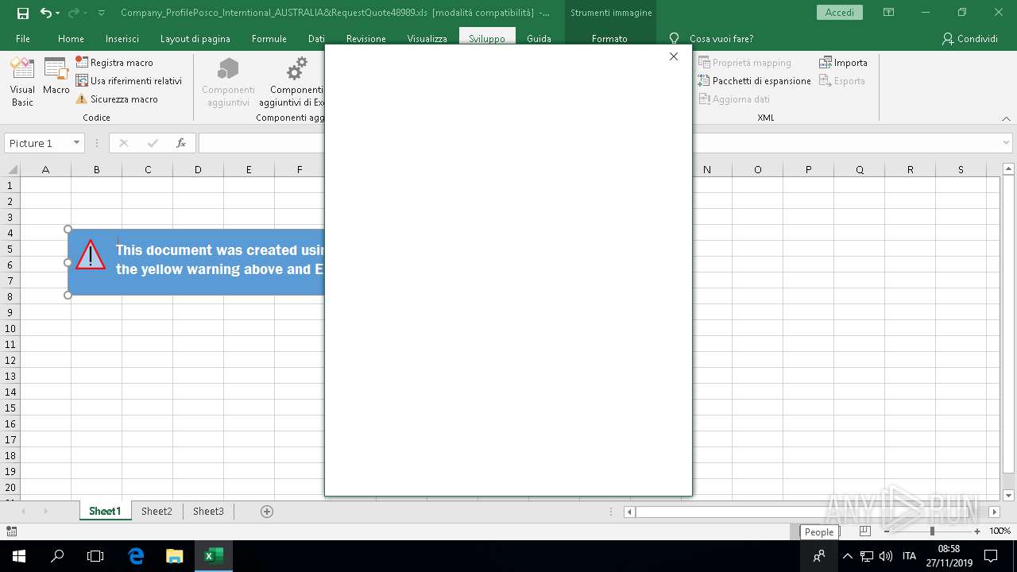Click the Accedi sign-in button
1017x572 pixels.
tap(840, 13)
